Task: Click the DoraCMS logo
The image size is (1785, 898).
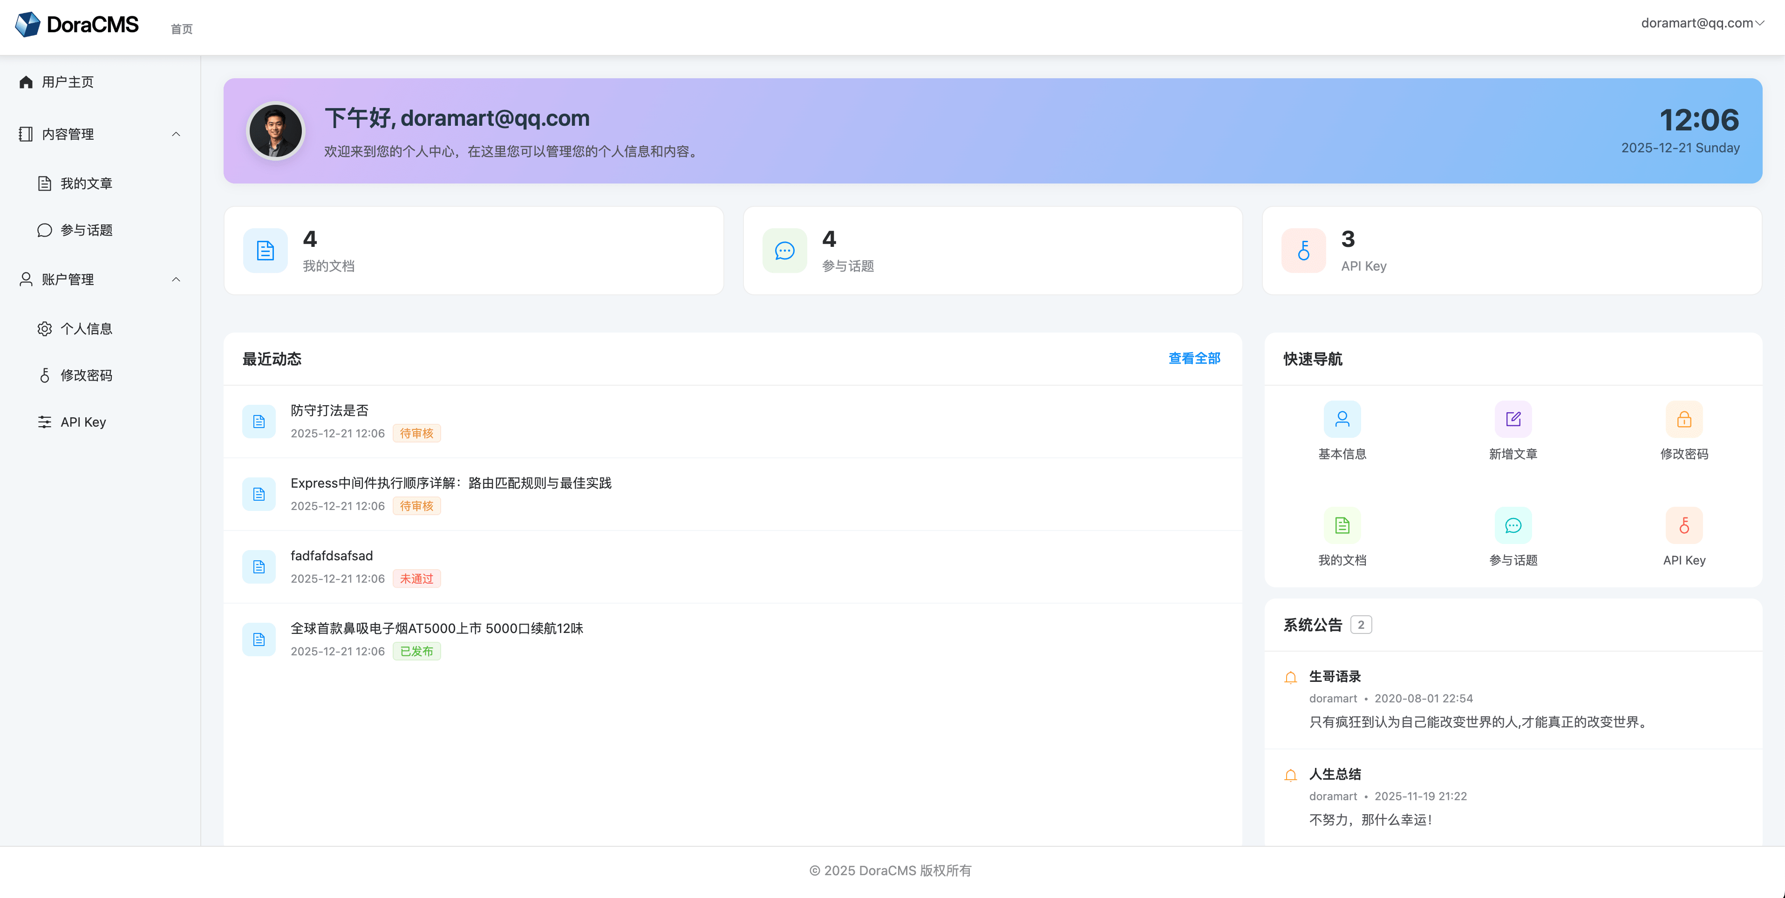Action: (76, 24)
